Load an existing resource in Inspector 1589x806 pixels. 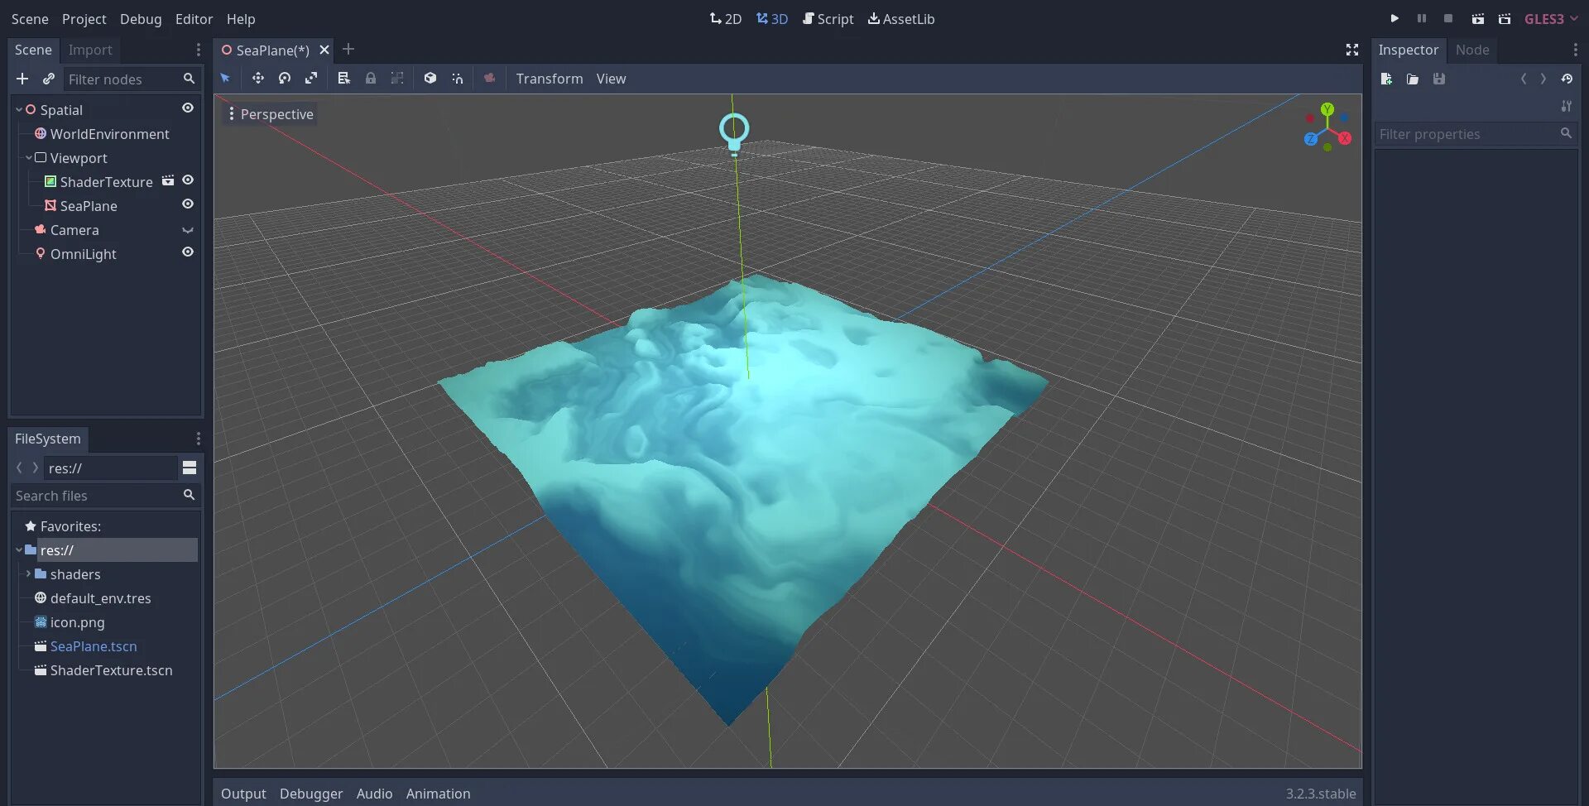pos(1413,79)
